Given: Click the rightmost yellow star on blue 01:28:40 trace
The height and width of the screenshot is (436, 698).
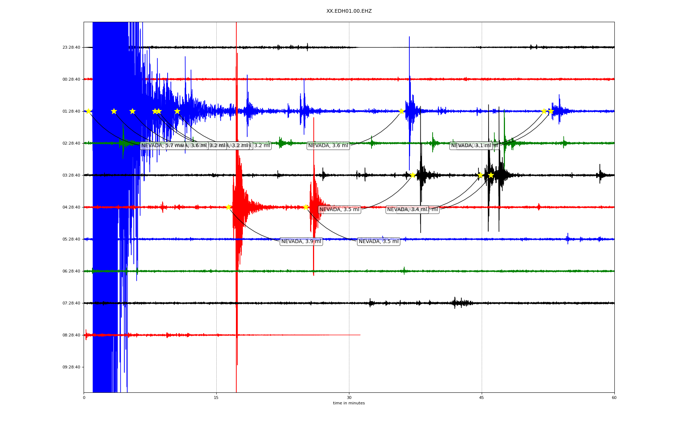Looking at the screenshot, I should 550,111.
